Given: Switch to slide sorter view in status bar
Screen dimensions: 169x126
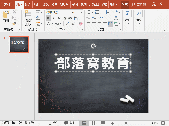Looking at the screenshot, I should pyautogui.click(x=94, y=123).
